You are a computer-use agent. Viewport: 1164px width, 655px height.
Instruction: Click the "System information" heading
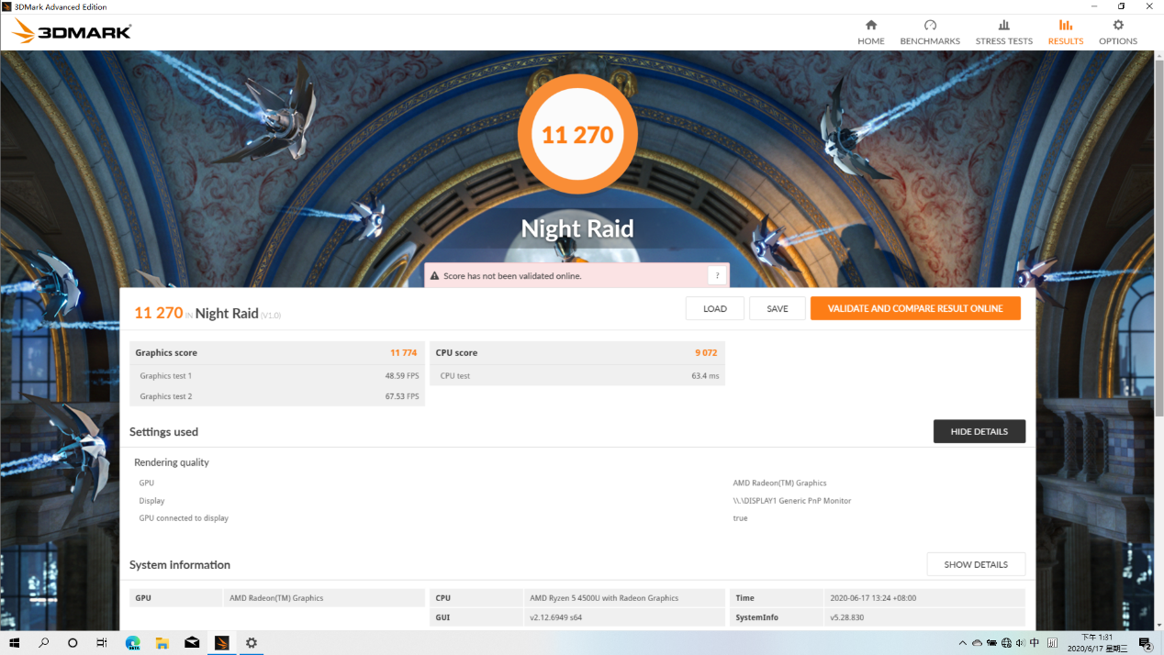[x=180, y=565]
